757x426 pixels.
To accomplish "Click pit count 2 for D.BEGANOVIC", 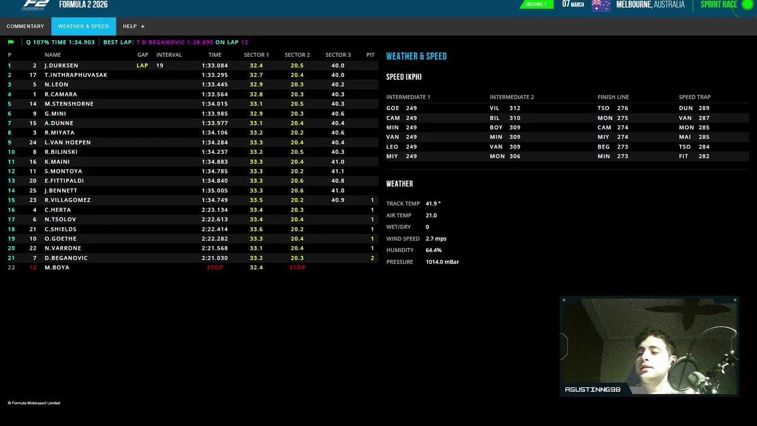I will coord(372,258).
